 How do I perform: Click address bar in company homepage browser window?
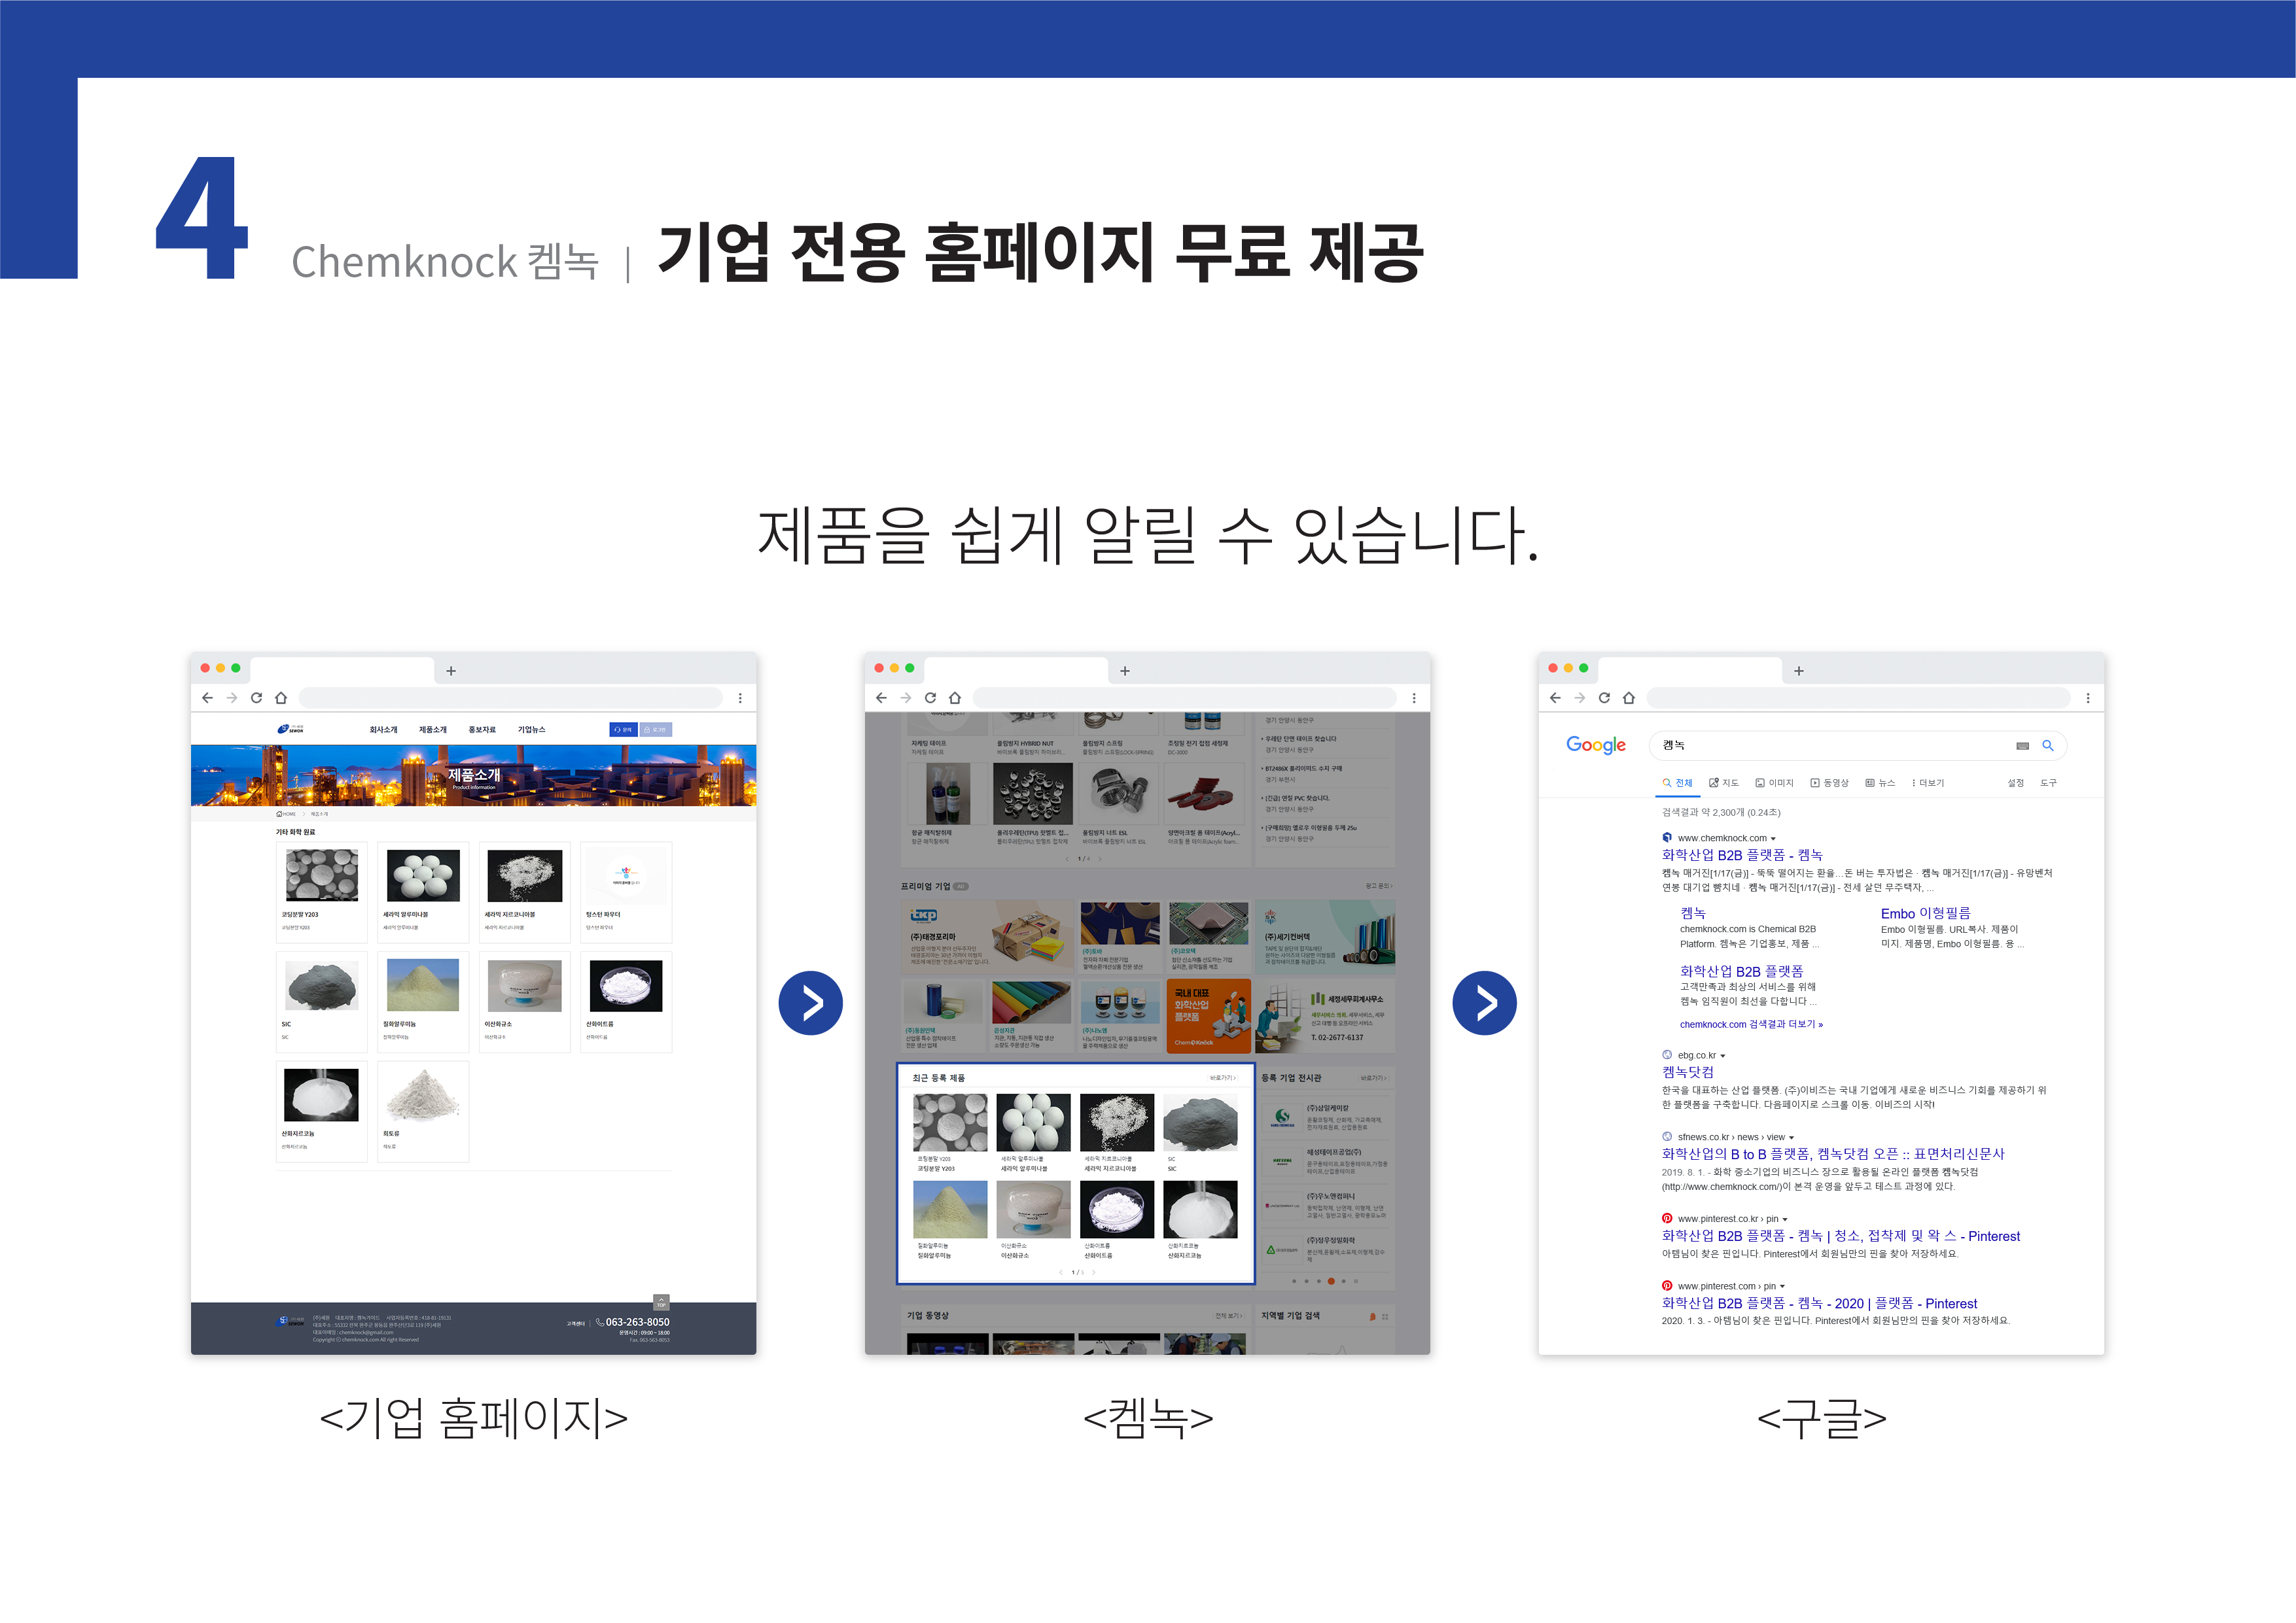tap(511, 698)
